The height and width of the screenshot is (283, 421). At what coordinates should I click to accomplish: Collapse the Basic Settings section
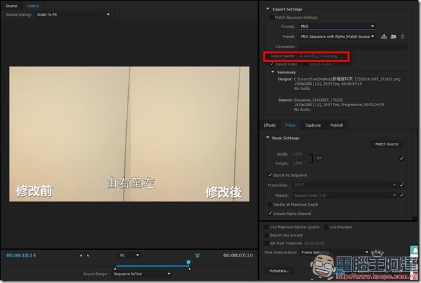click(x=267, y=138)
